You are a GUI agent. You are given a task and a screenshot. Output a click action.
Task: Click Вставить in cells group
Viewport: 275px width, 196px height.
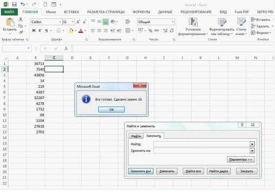click(x=260, y=20)
